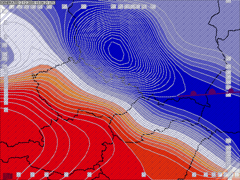The width and height of the screenshot is (240, 180).
Task: Select the innermost closed contour of the low
Action: [115, 51]
